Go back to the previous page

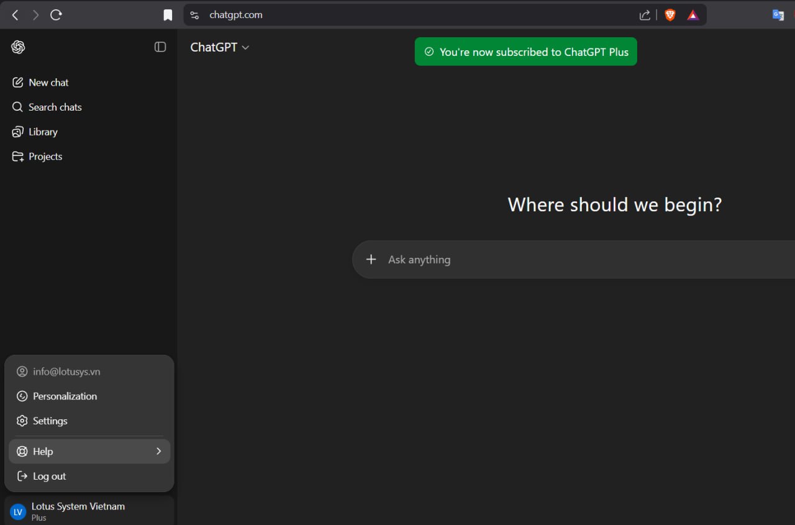pyautogui.click(x=16, y=15)
